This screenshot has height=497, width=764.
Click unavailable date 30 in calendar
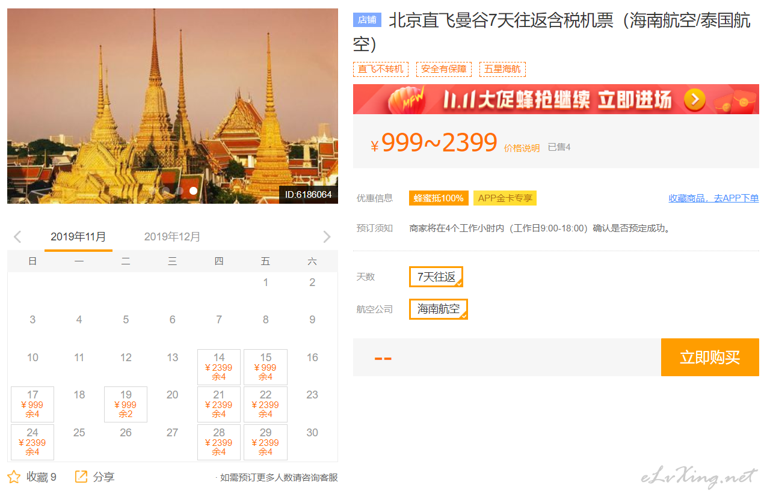[312, 433]
